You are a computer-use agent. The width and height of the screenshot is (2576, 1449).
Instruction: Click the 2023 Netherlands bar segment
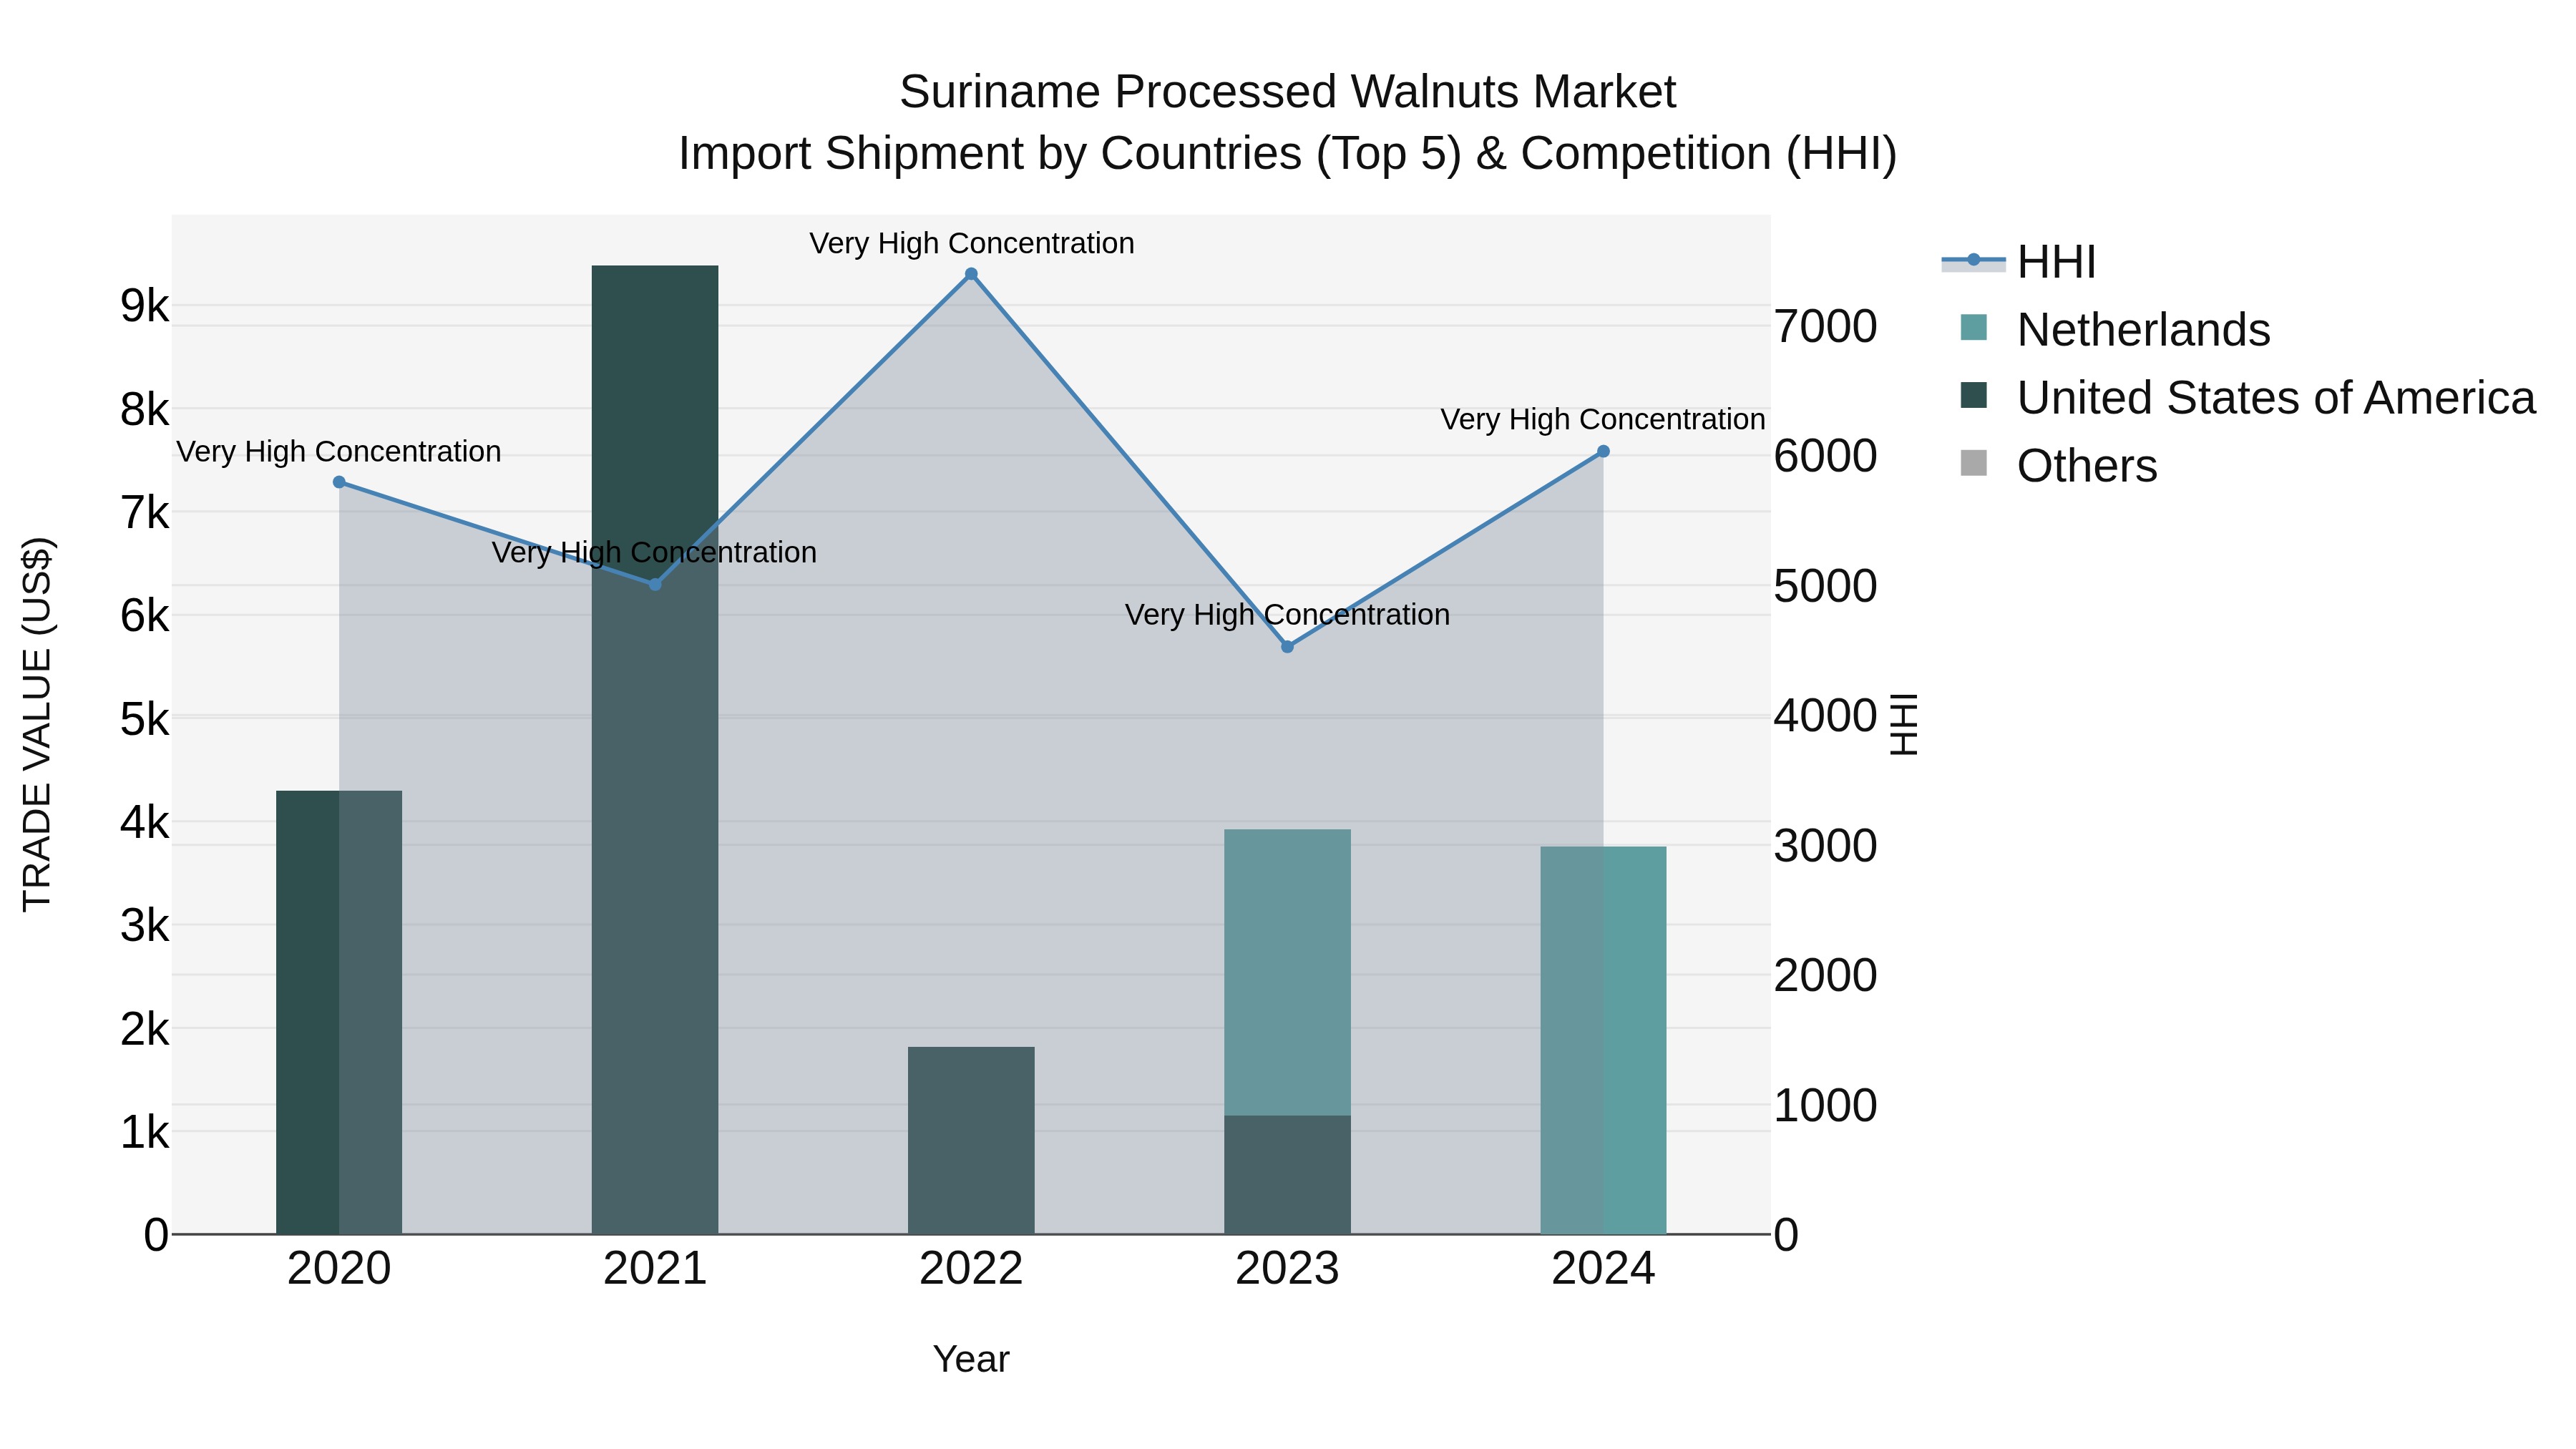pos(1288,972)
